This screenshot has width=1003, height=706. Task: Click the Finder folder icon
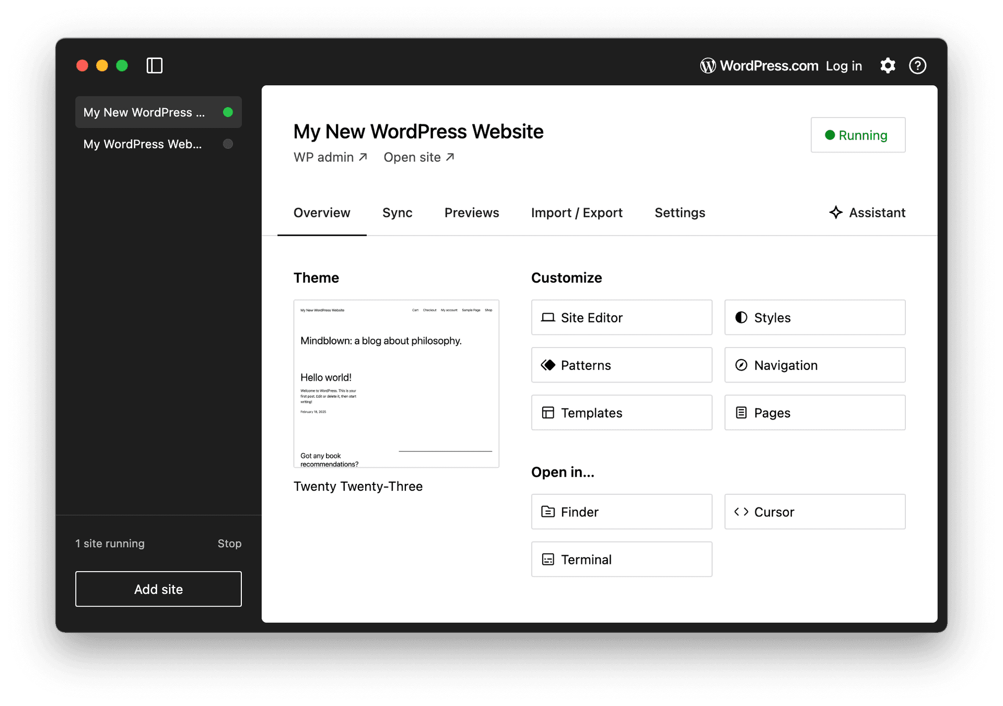547,512
